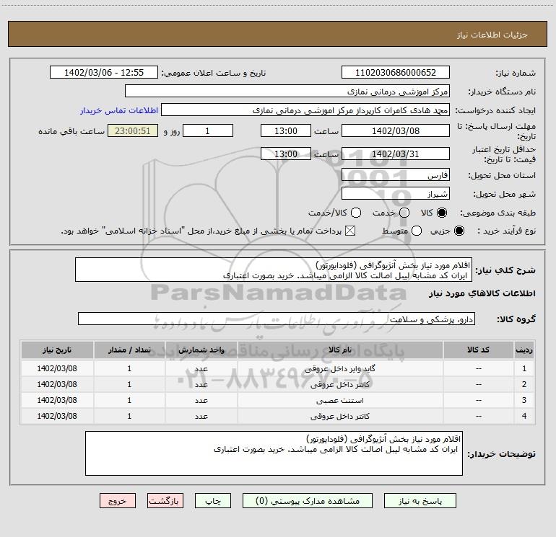The width and height of the screenshot is (556, 537).
Task: Click the ردیف column header
Action: (x=524, y=350)
